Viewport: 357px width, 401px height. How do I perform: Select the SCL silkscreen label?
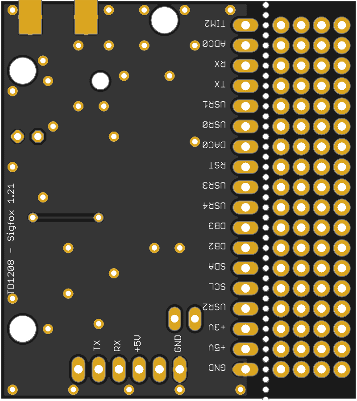pyautogui.click(x=217, y=286)
